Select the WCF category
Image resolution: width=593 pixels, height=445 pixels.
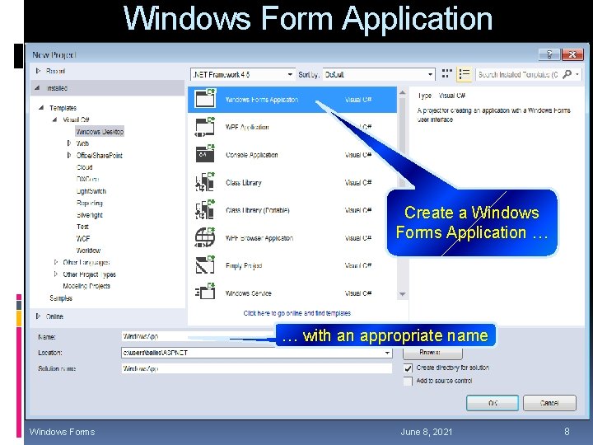coord(83,238)
